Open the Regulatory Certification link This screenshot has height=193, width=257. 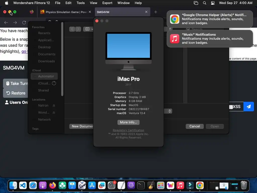(x=128, y=130)
